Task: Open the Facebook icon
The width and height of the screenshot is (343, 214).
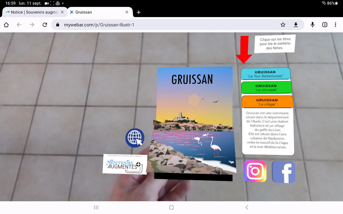Action: pyautogui.click(x=284, y=172)
